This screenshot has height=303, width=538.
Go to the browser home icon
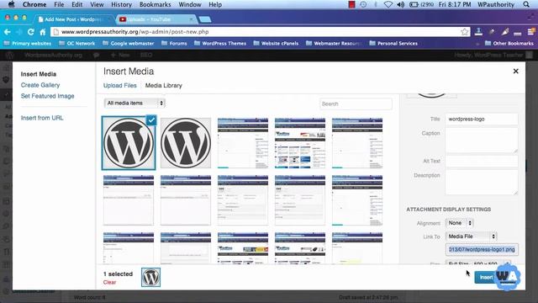[43, 32]
